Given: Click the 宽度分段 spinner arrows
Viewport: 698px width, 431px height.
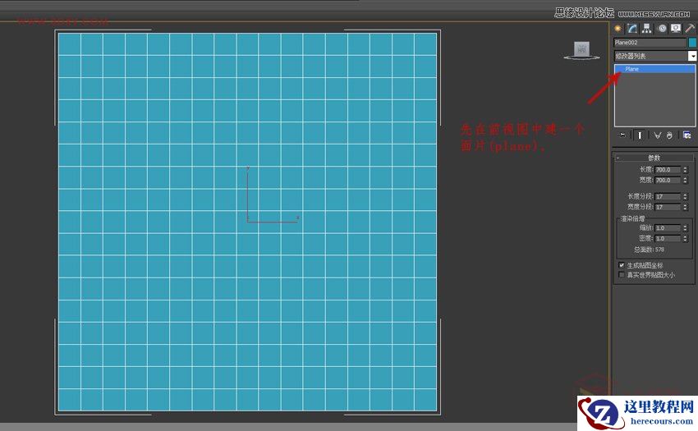Looking at the screenshot, I should [686, 207].
